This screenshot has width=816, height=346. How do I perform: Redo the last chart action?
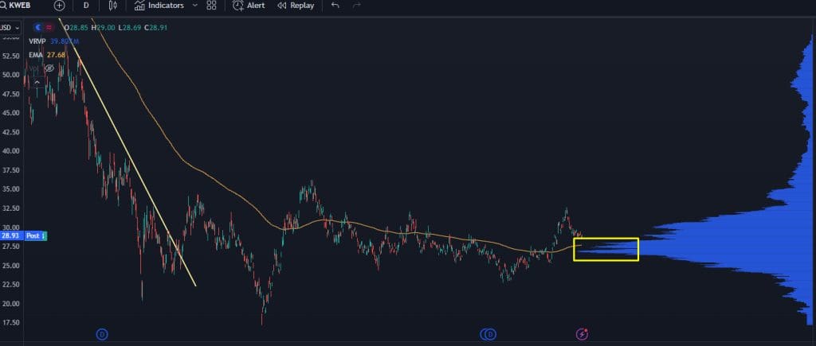click(x=357, y=6)
